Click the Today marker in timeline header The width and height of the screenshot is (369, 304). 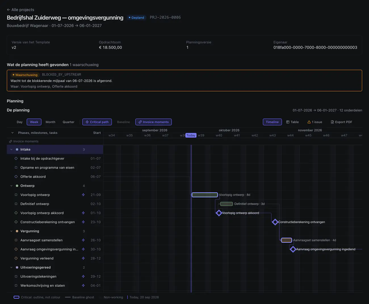(x=191, y=135)
